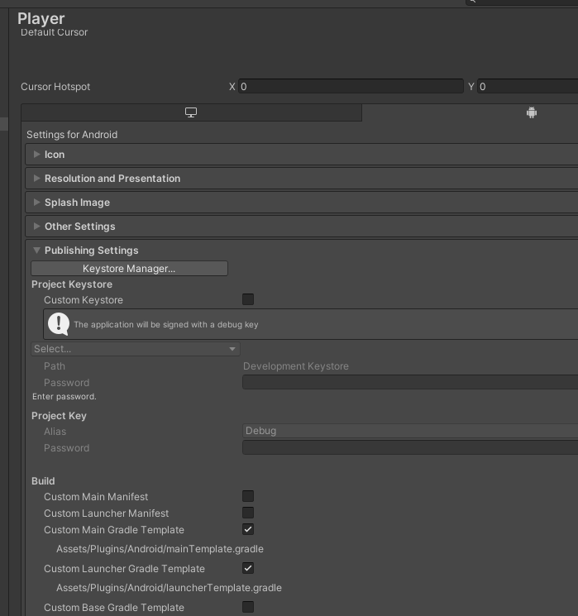Open the keystore Select dropdown
578x616 pixels.
click(136, 349)
